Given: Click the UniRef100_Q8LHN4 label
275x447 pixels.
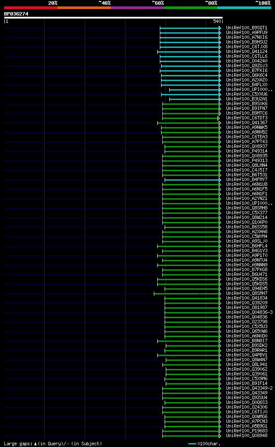Looking at the screenshot, I should coord(247,166).
